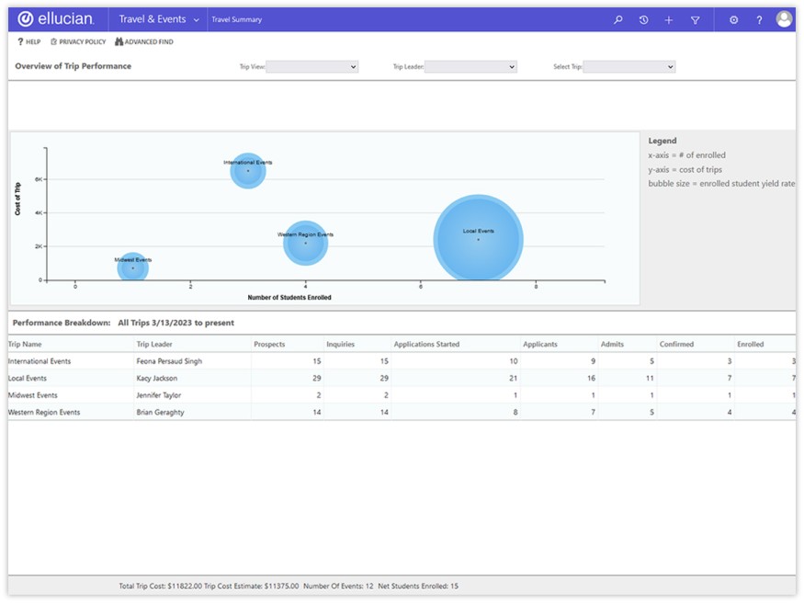Click the Advanced Find binoculars icon
Viewport: 804px width, 603px height.
click(117, 41)
